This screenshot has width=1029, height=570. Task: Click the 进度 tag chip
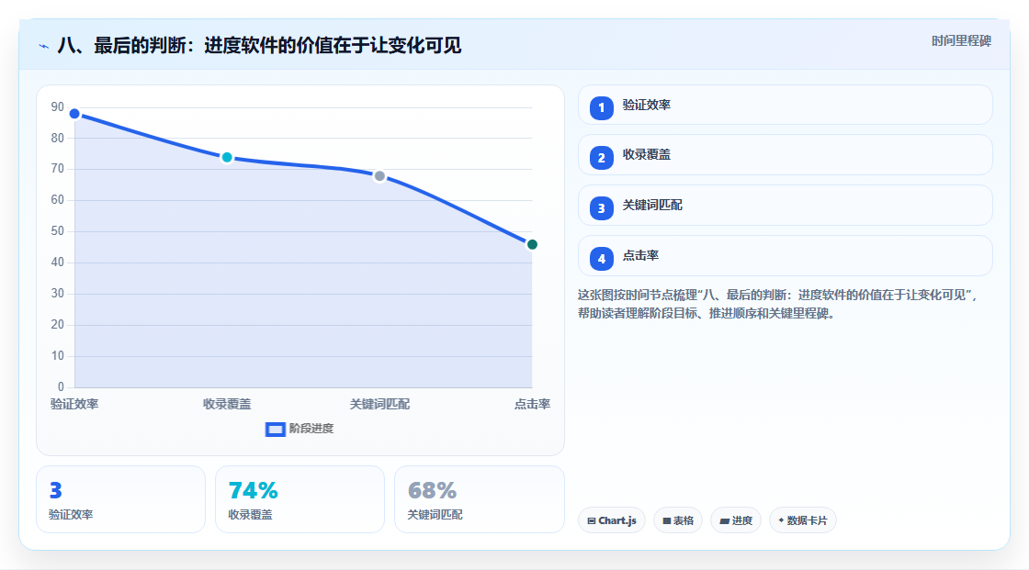point(736,520)
